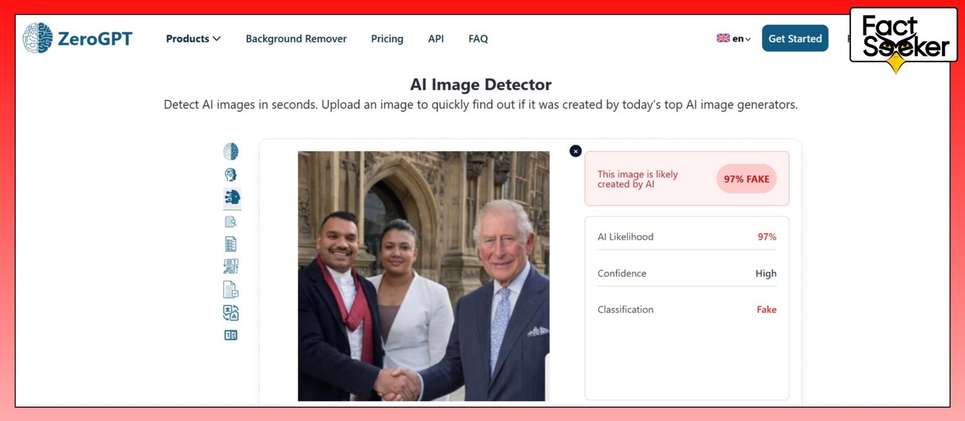Viewport: 965px width, 421px height.
Task: Select the word counter sidebar icon
Action: point(231,335)
